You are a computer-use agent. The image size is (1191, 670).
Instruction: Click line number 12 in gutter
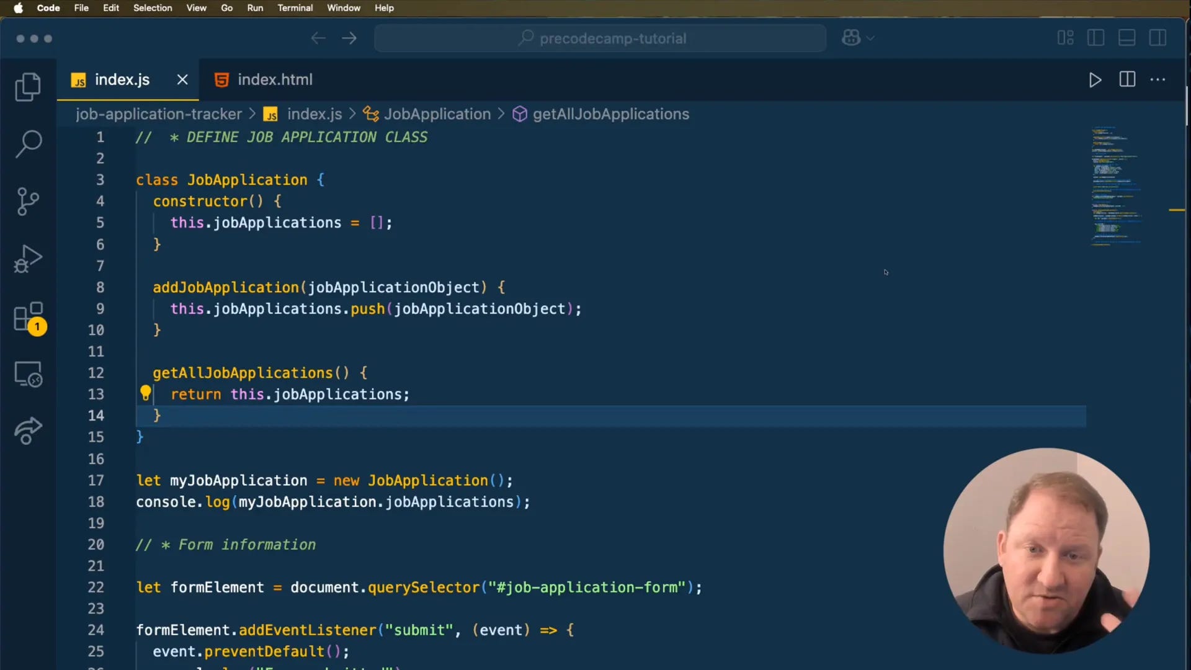tap(96, 373)
